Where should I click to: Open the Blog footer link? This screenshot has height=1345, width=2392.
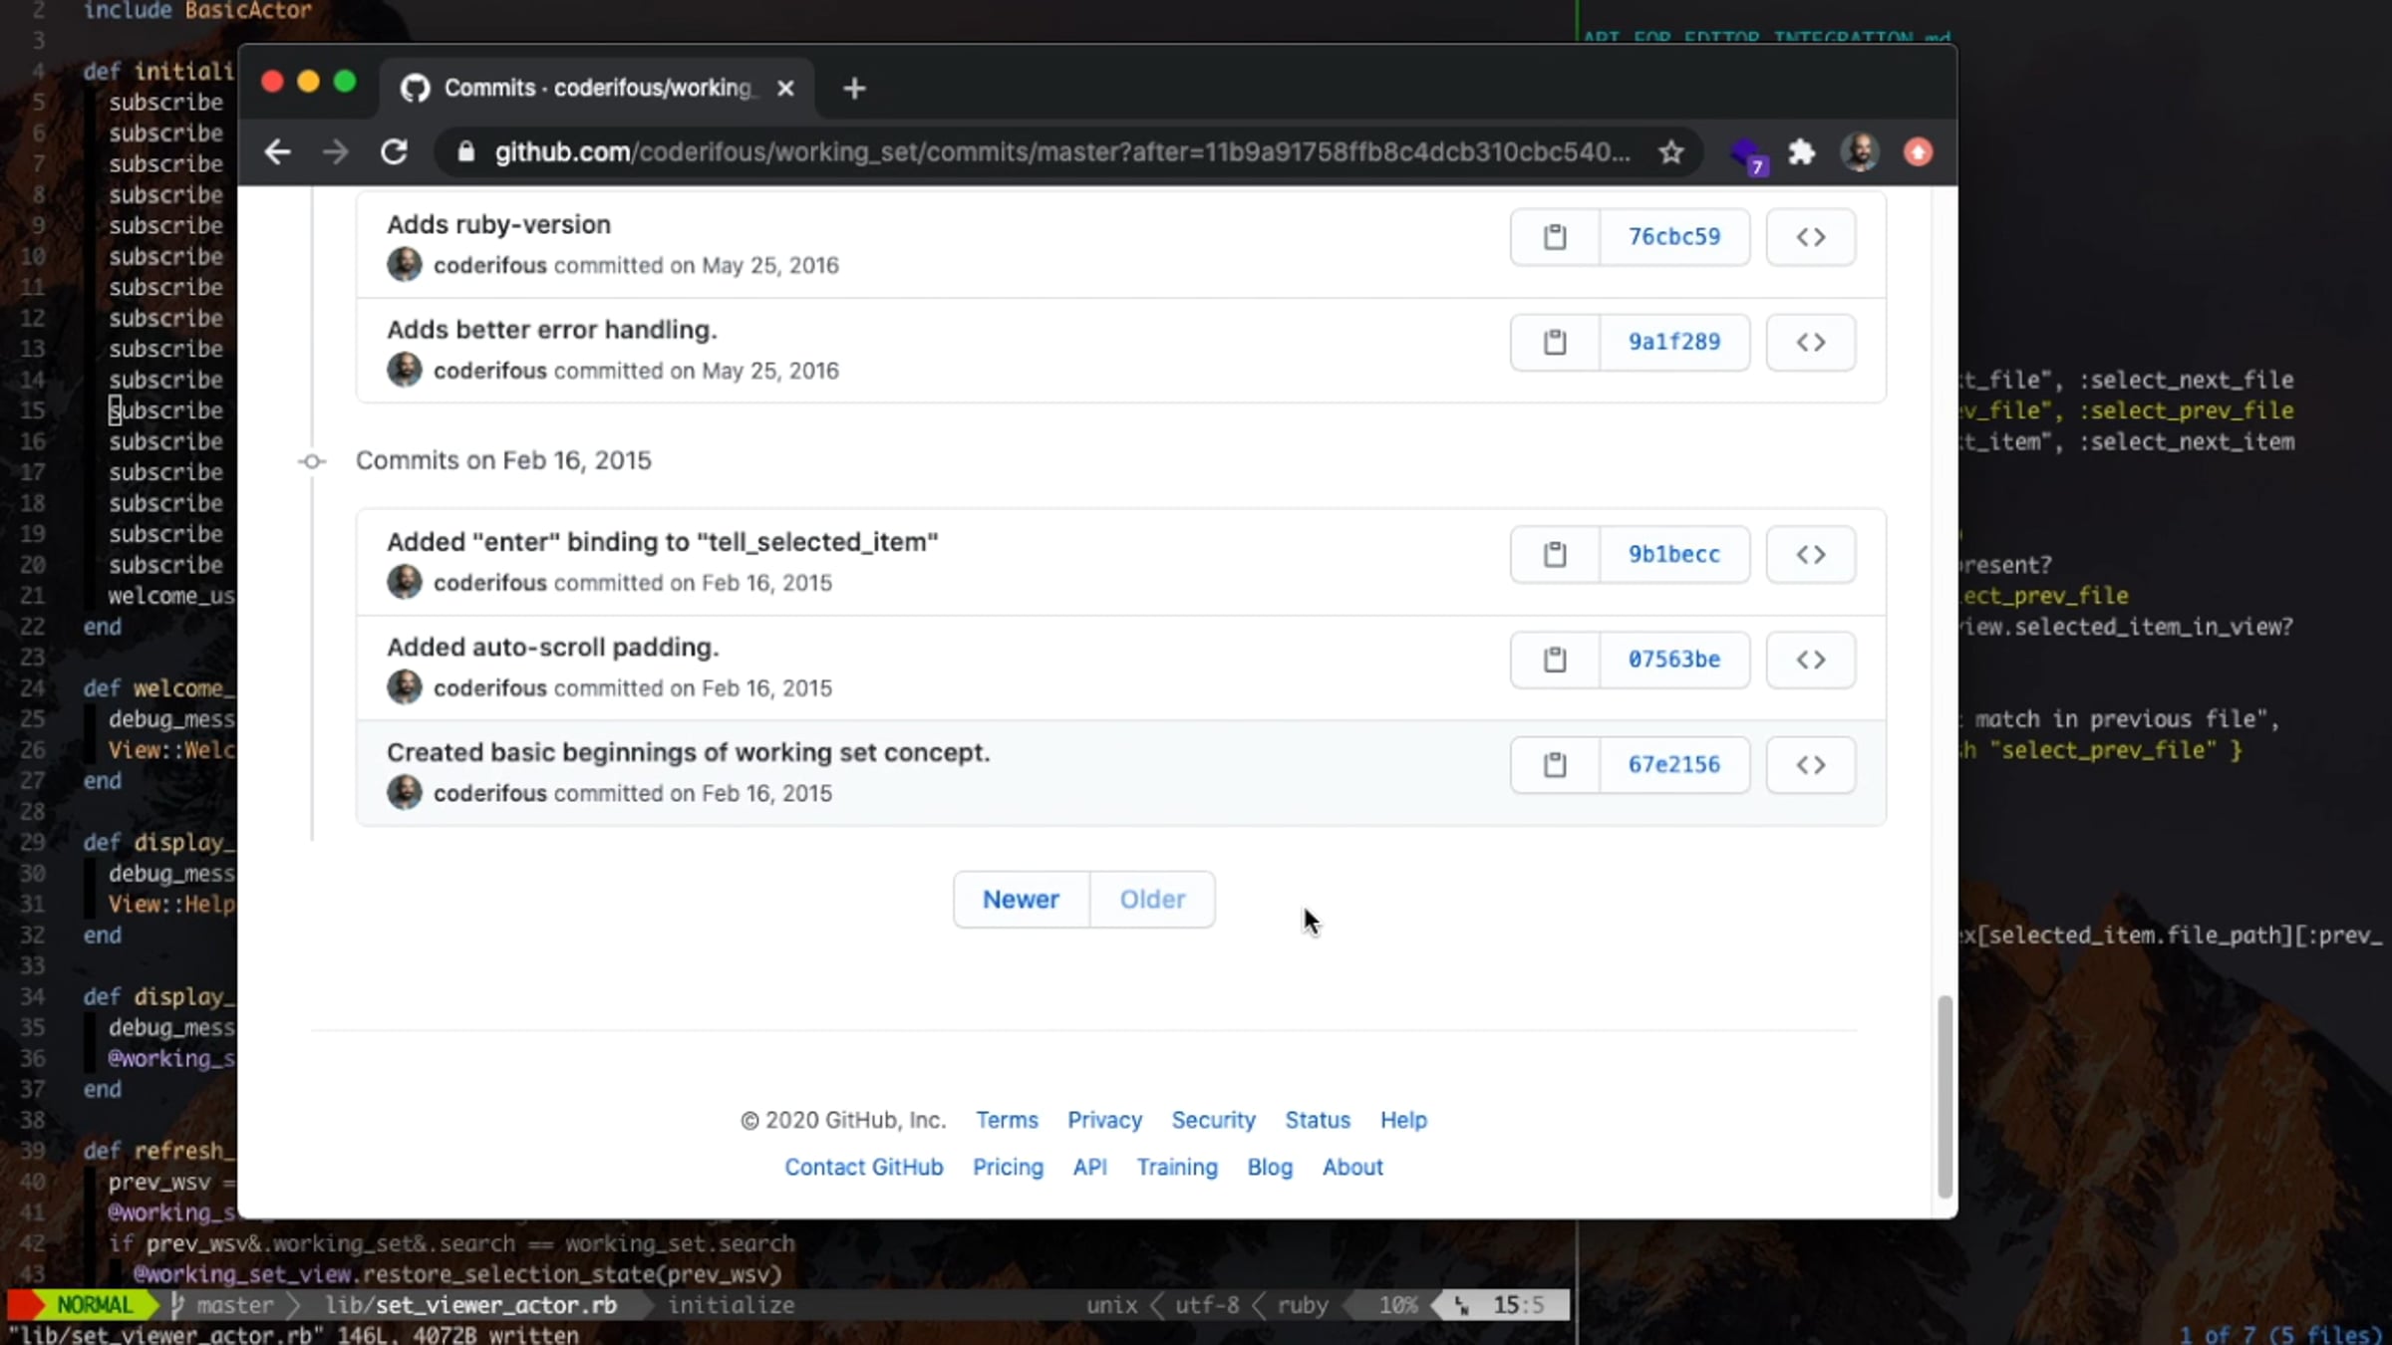(1270, 1167)
